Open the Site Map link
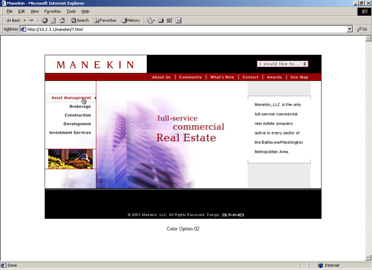 pyautogui.click(x=299, y=77)
